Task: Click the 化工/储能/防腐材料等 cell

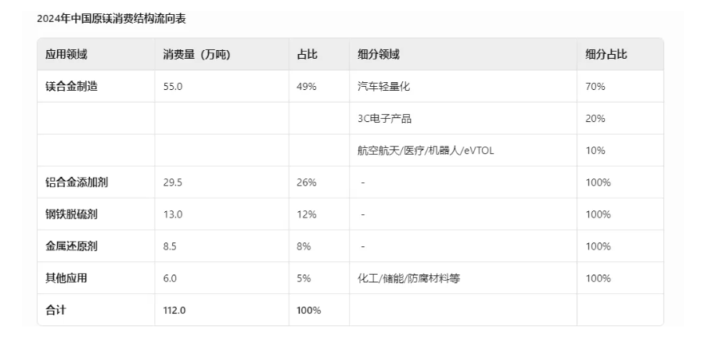Action: tap(408, 279)
